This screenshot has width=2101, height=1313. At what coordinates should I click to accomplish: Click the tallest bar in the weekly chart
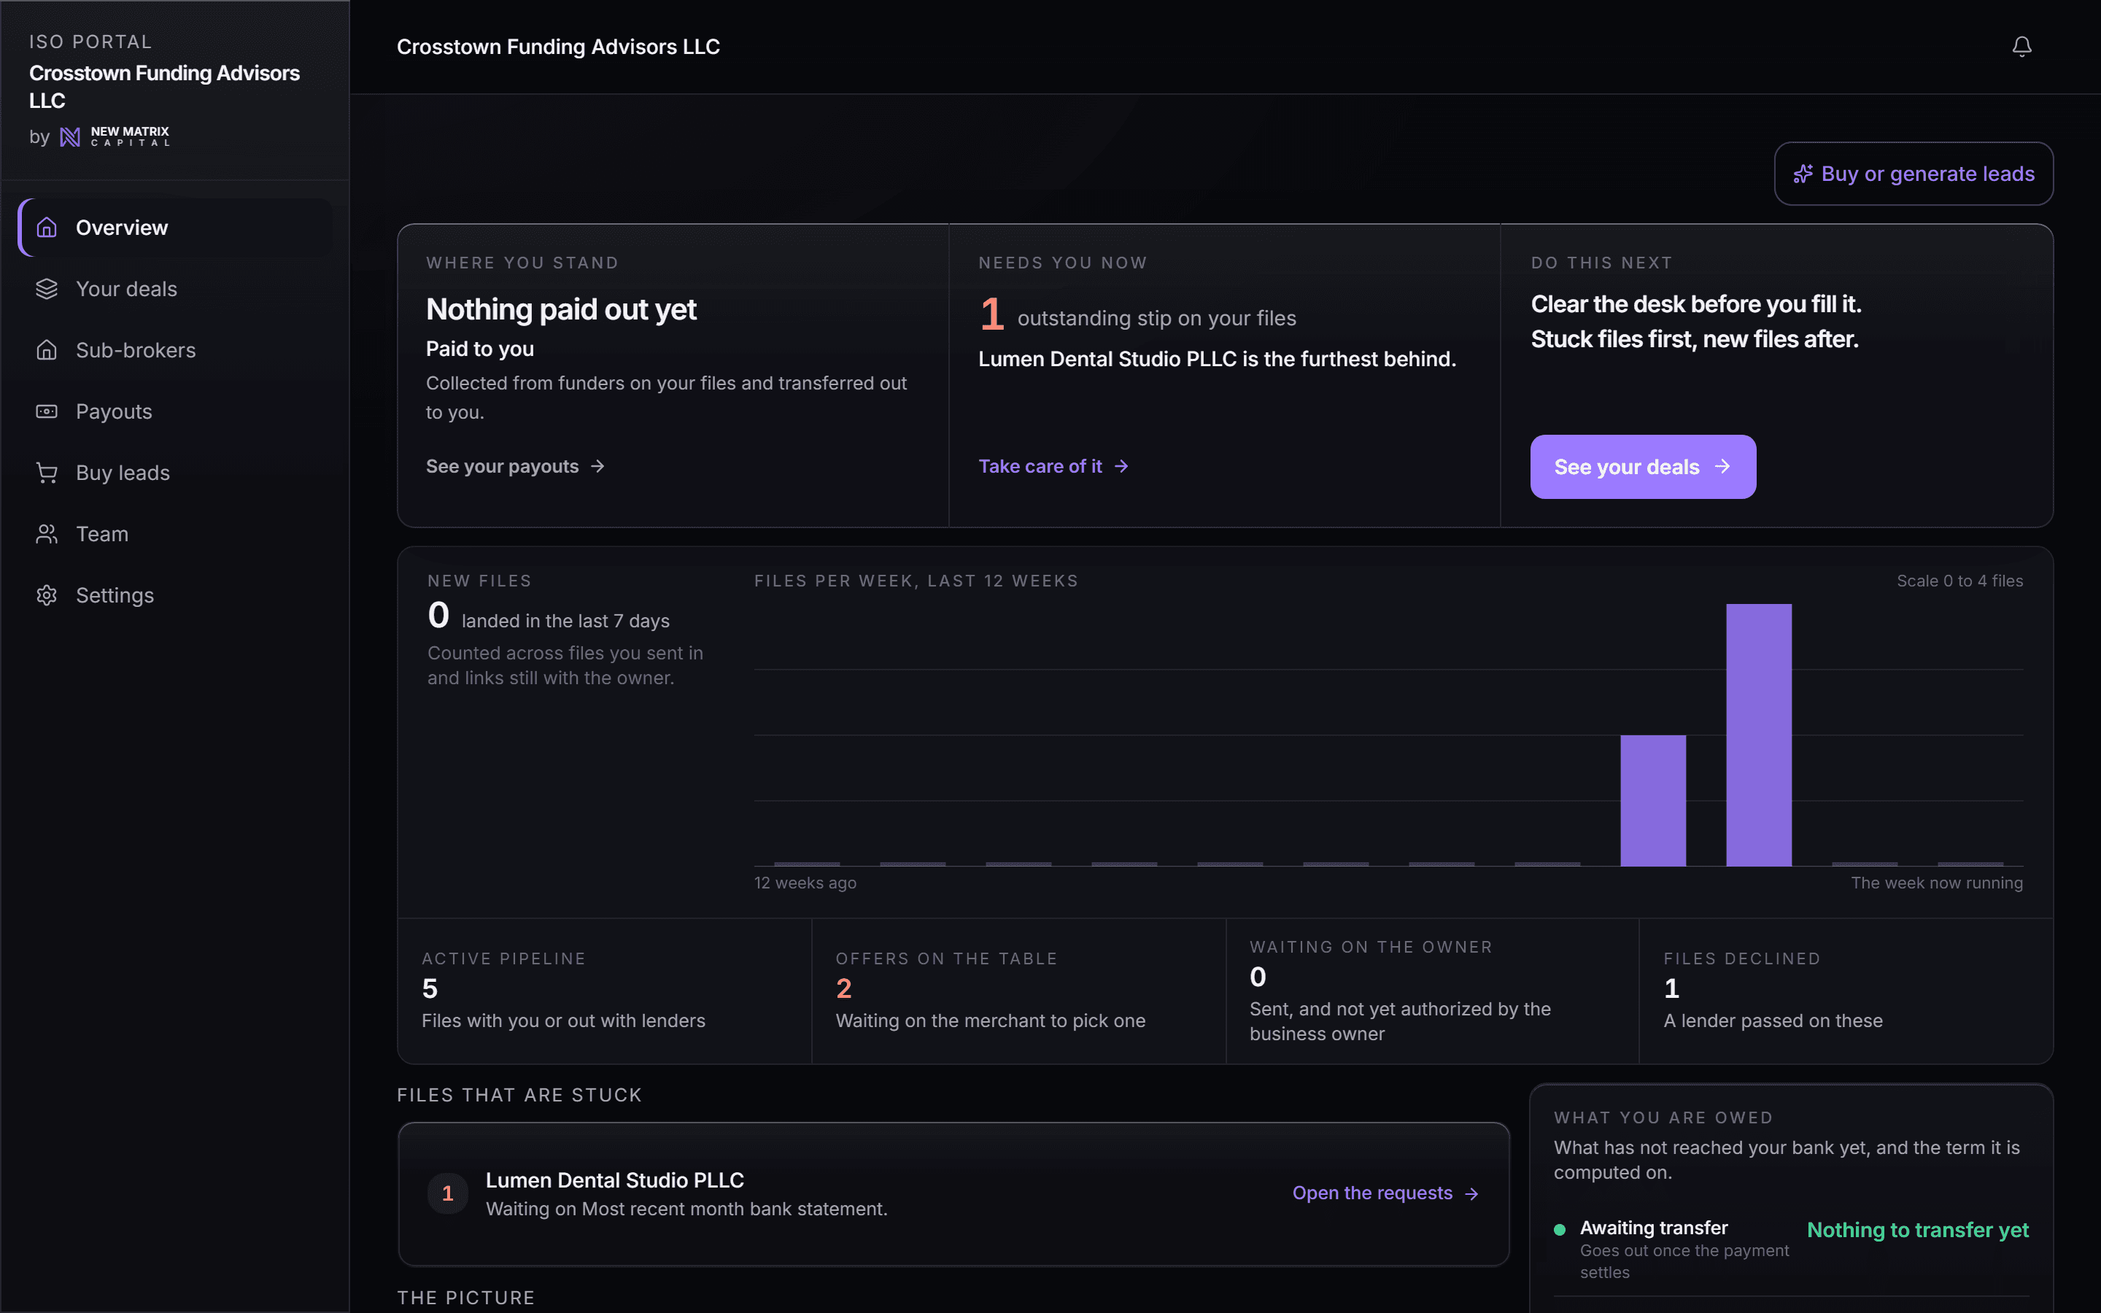coord(1758,735)
